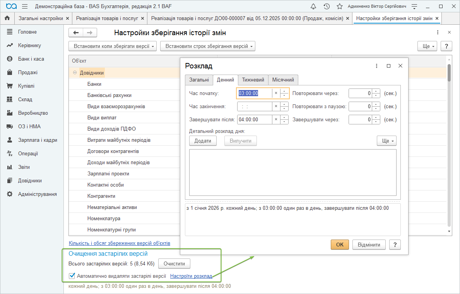This screenshot has width=460, height=294.
Task: Switch to the Тижневий tab
Action: (253, 80)
